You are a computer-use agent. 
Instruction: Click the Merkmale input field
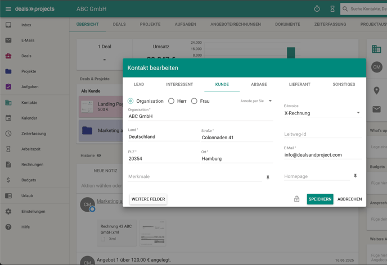[x=195, y=177]
